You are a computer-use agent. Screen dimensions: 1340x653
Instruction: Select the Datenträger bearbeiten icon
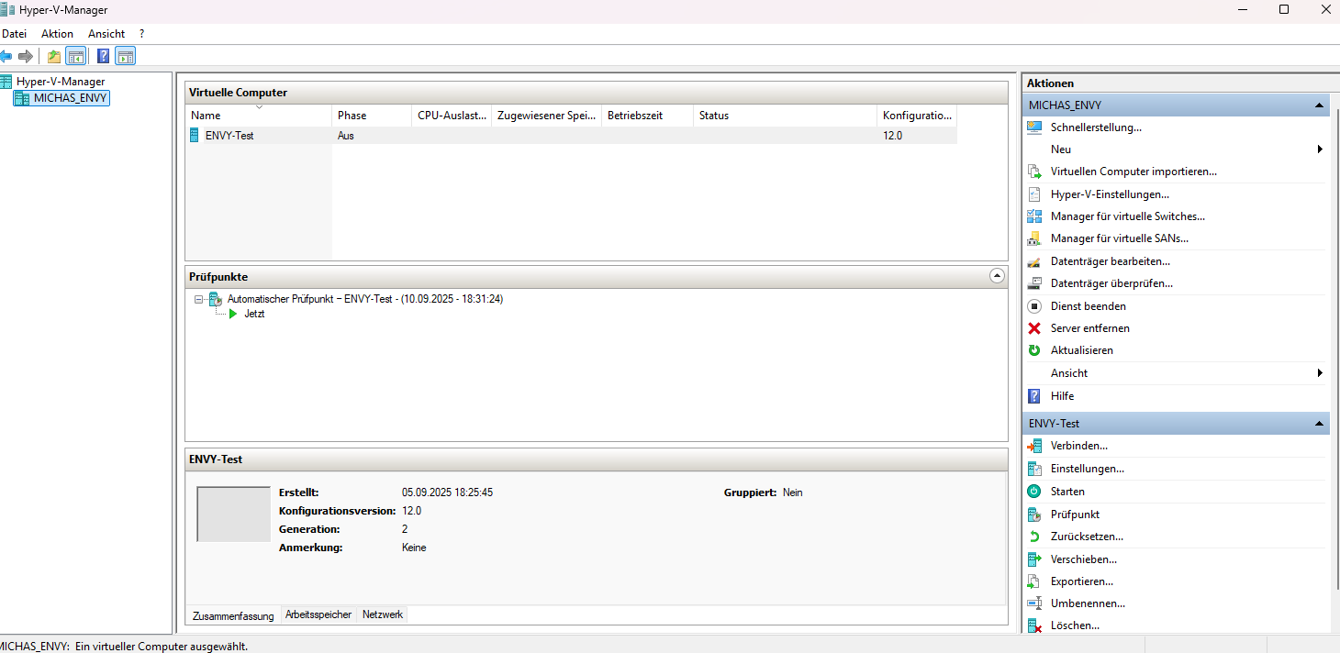pos(1034,260)
